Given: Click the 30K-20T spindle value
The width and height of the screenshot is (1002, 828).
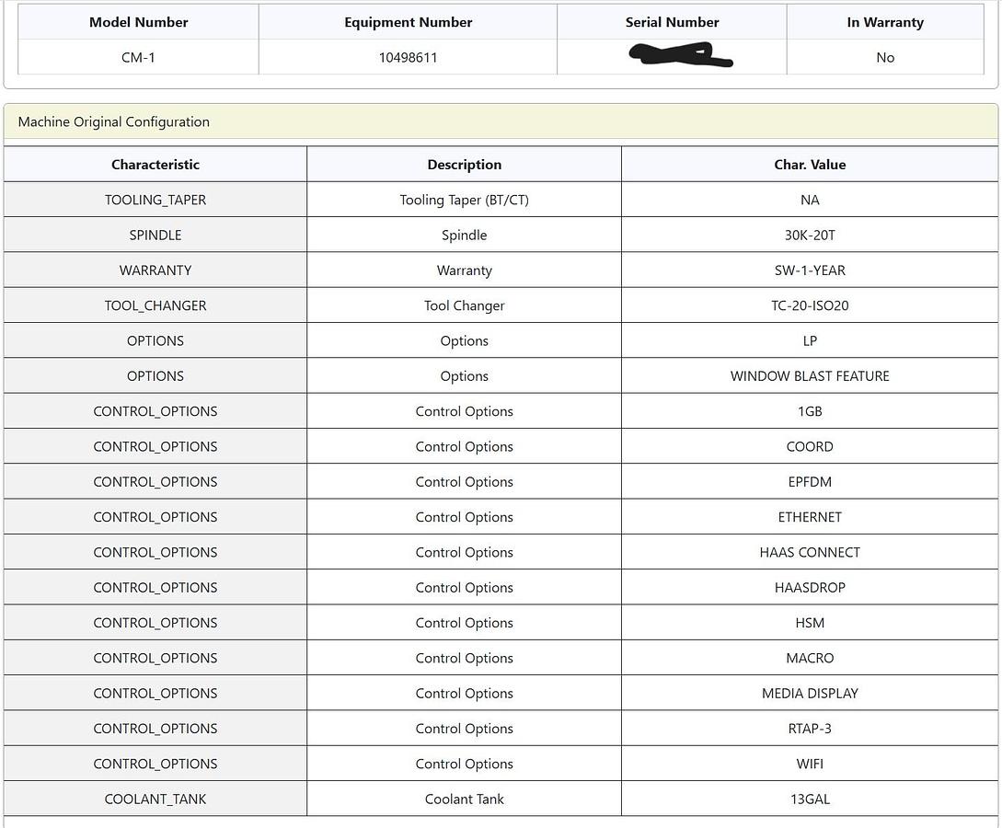Looking at the screenshot, I should click(810, 235).
